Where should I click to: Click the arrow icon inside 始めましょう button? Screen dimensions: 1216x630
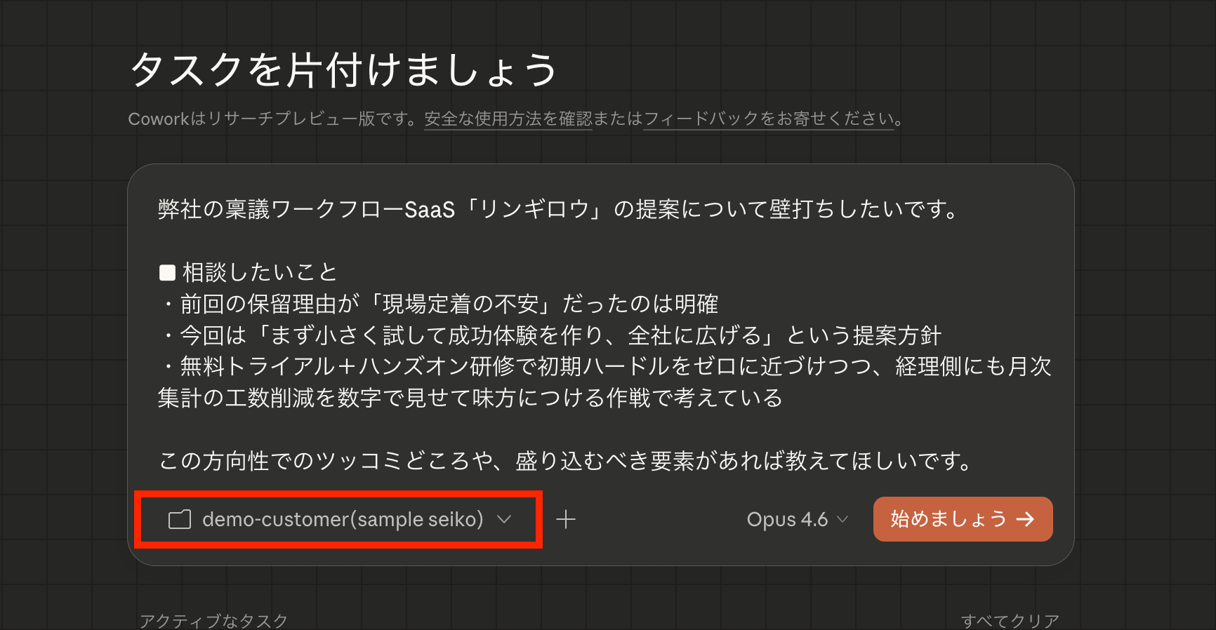click(x=1026, y=519)
